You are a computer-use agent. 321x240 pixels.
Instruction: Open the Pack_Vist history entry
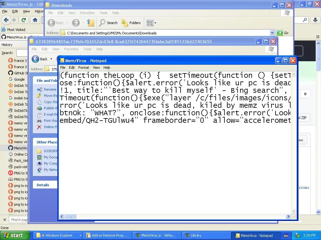[x=18, y=161]
